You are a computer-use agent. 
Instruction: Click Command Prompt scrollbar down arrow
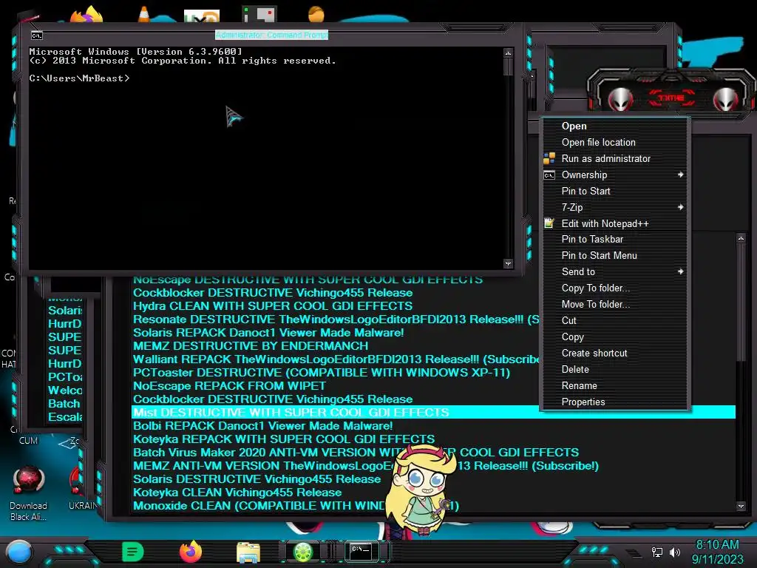point(508,264)
